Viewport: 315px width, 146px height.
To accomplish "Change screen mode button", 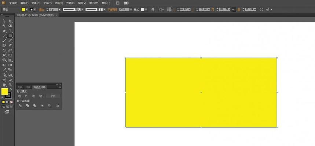I will pyautogui.click(x=7, y=112).
